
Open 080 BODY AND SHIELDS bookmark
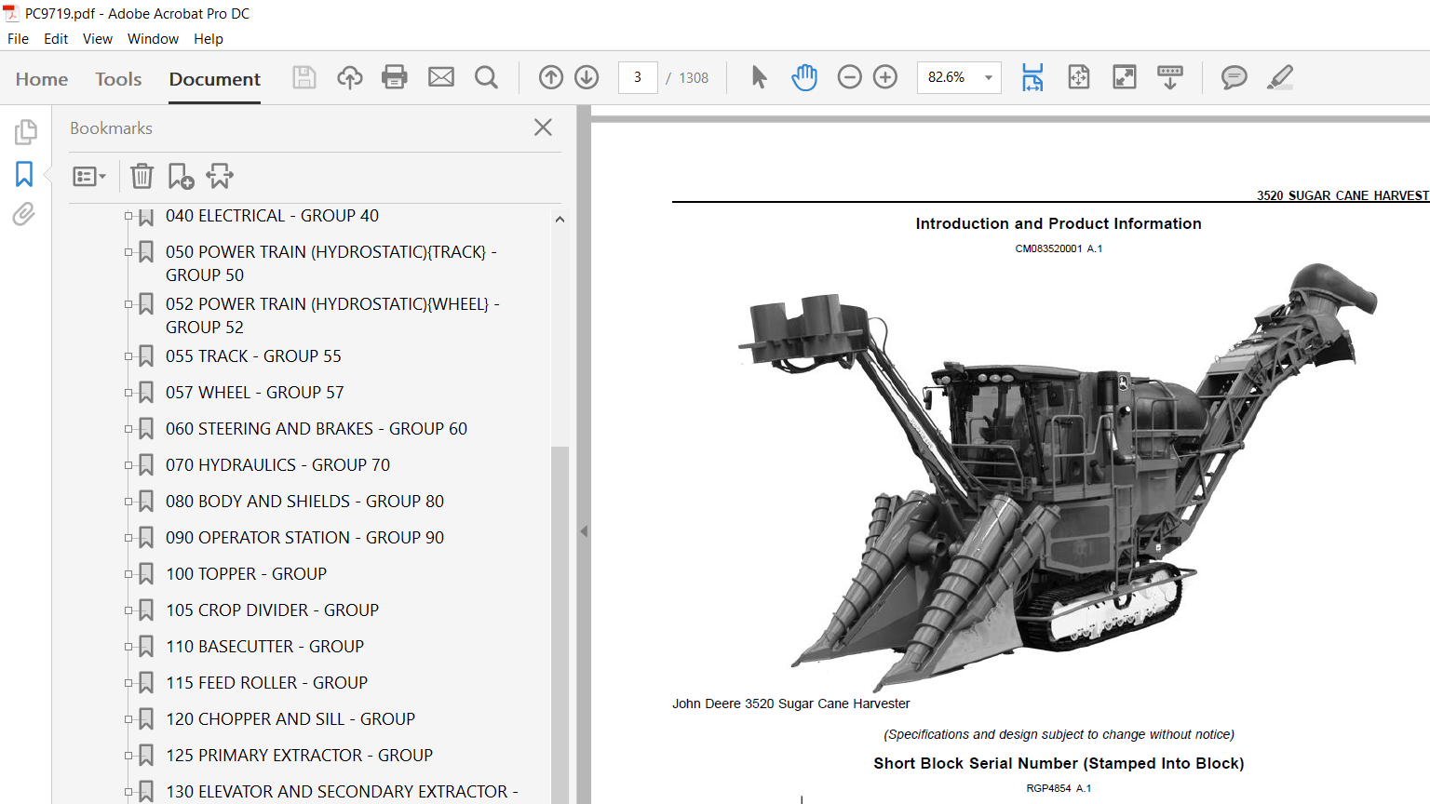pyautogui.click(x=304, y=502)
